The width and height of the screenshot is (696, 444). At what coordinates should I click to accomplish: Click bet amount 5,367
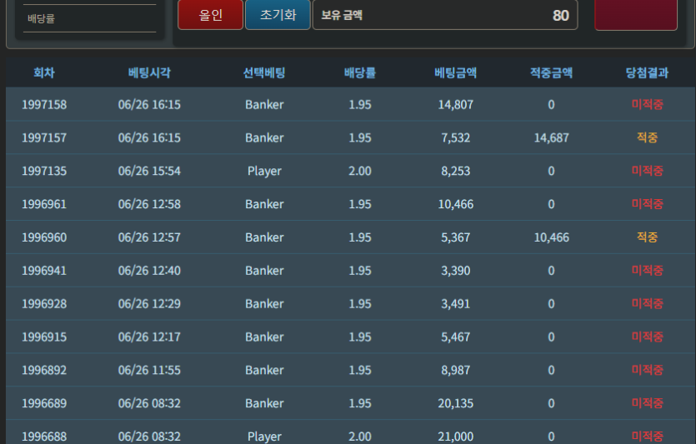(455, 237)
